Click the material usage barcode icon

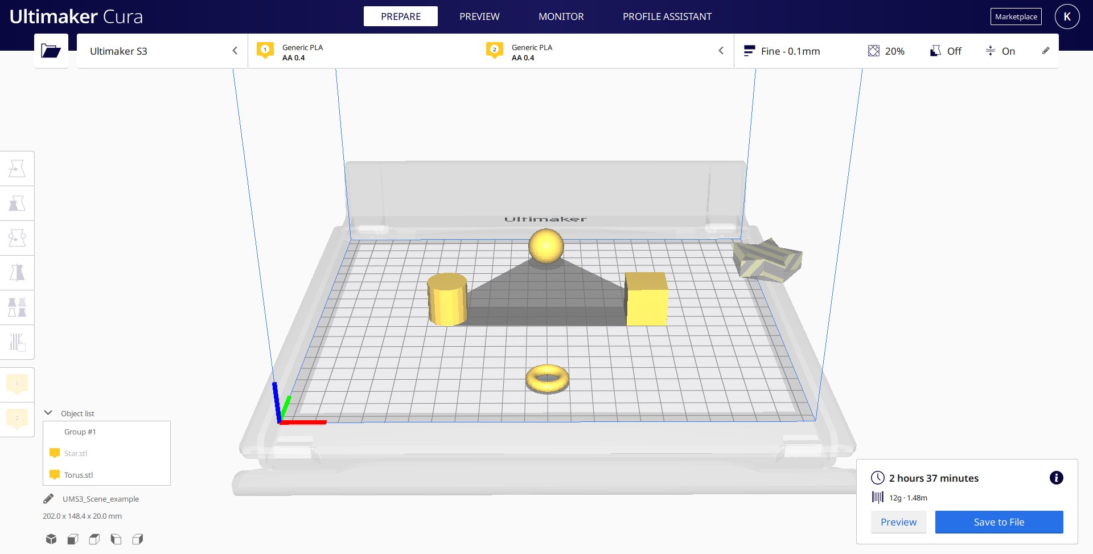tap(878, 497)
